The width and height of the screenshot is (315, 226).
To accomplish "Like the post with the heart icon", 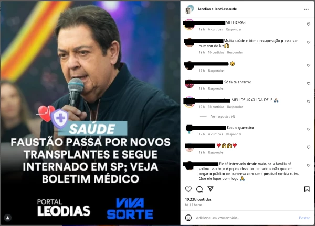I will 188,189.
